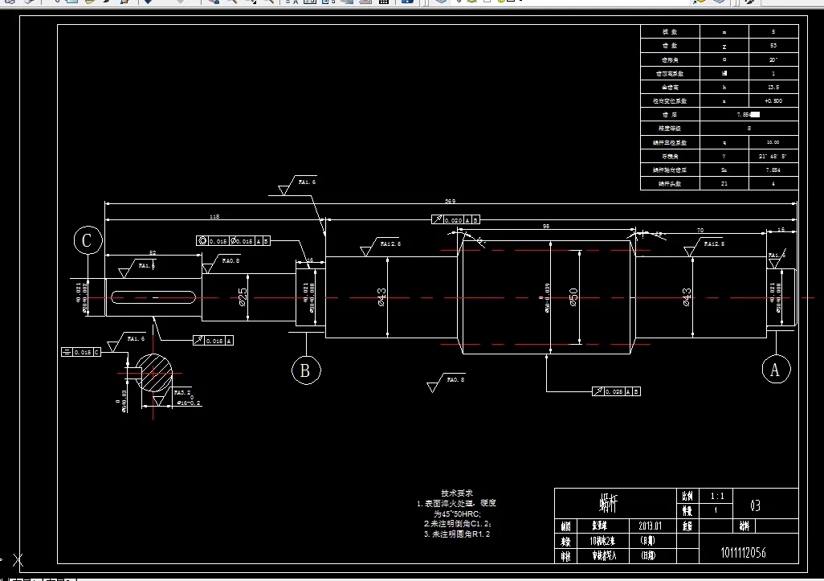
Task: Click the module value 5 in table
Action: point(773,31)
